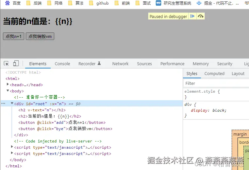Select the comment 准备好一个容器
This screenshot has width=249, height=170.
coord(40,97)
